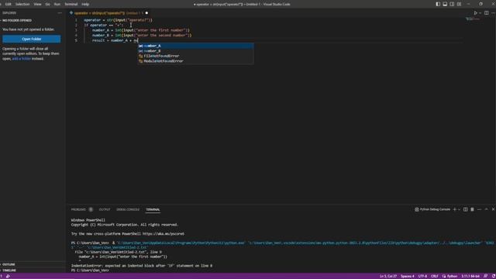Open run options dropdown beside play icon
This screenshot has height=279, width=496.
tap(480, 13)
